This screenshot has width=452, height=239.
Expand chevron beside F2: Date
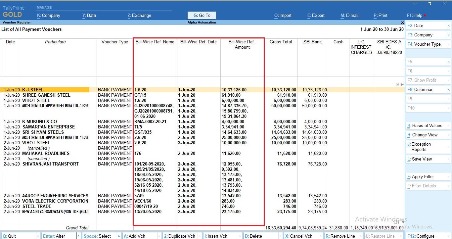(x=449, y=26)
